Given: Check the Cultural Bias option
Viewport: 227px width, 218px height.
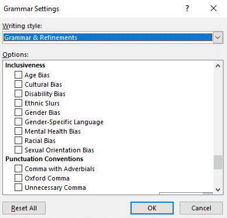Looking at the screenshot, I should click(x=18, y=84).
